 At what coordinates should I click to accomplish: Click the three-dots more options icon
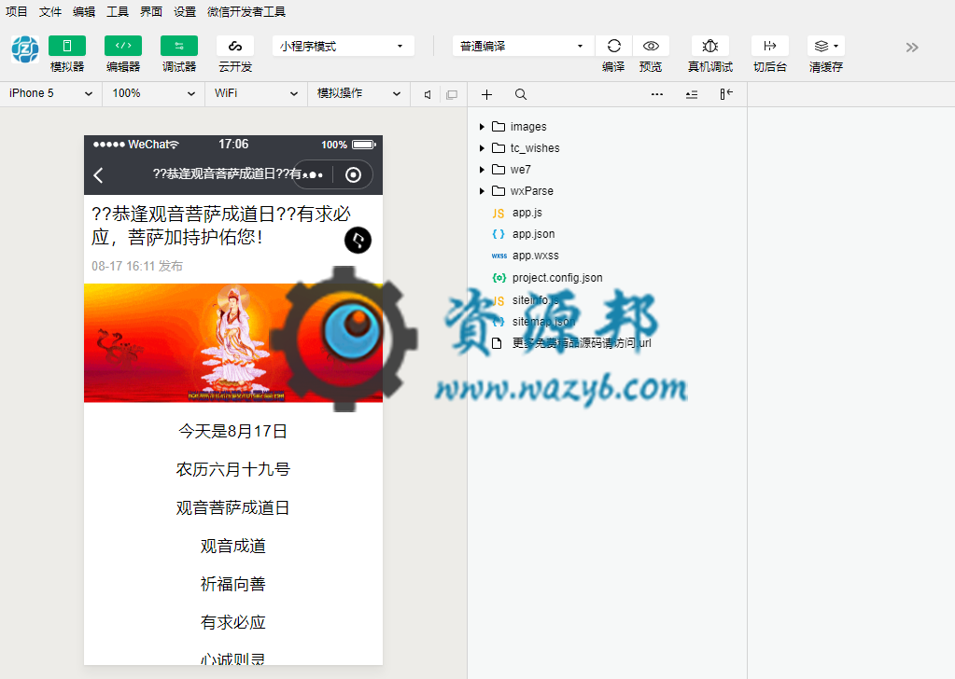657,94
